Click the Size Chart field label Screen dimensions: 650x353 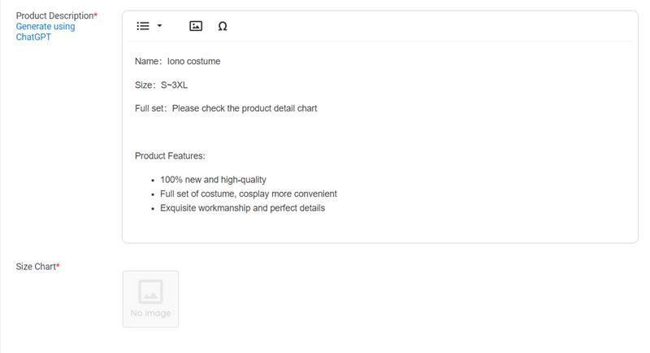[x=37, y=267]
